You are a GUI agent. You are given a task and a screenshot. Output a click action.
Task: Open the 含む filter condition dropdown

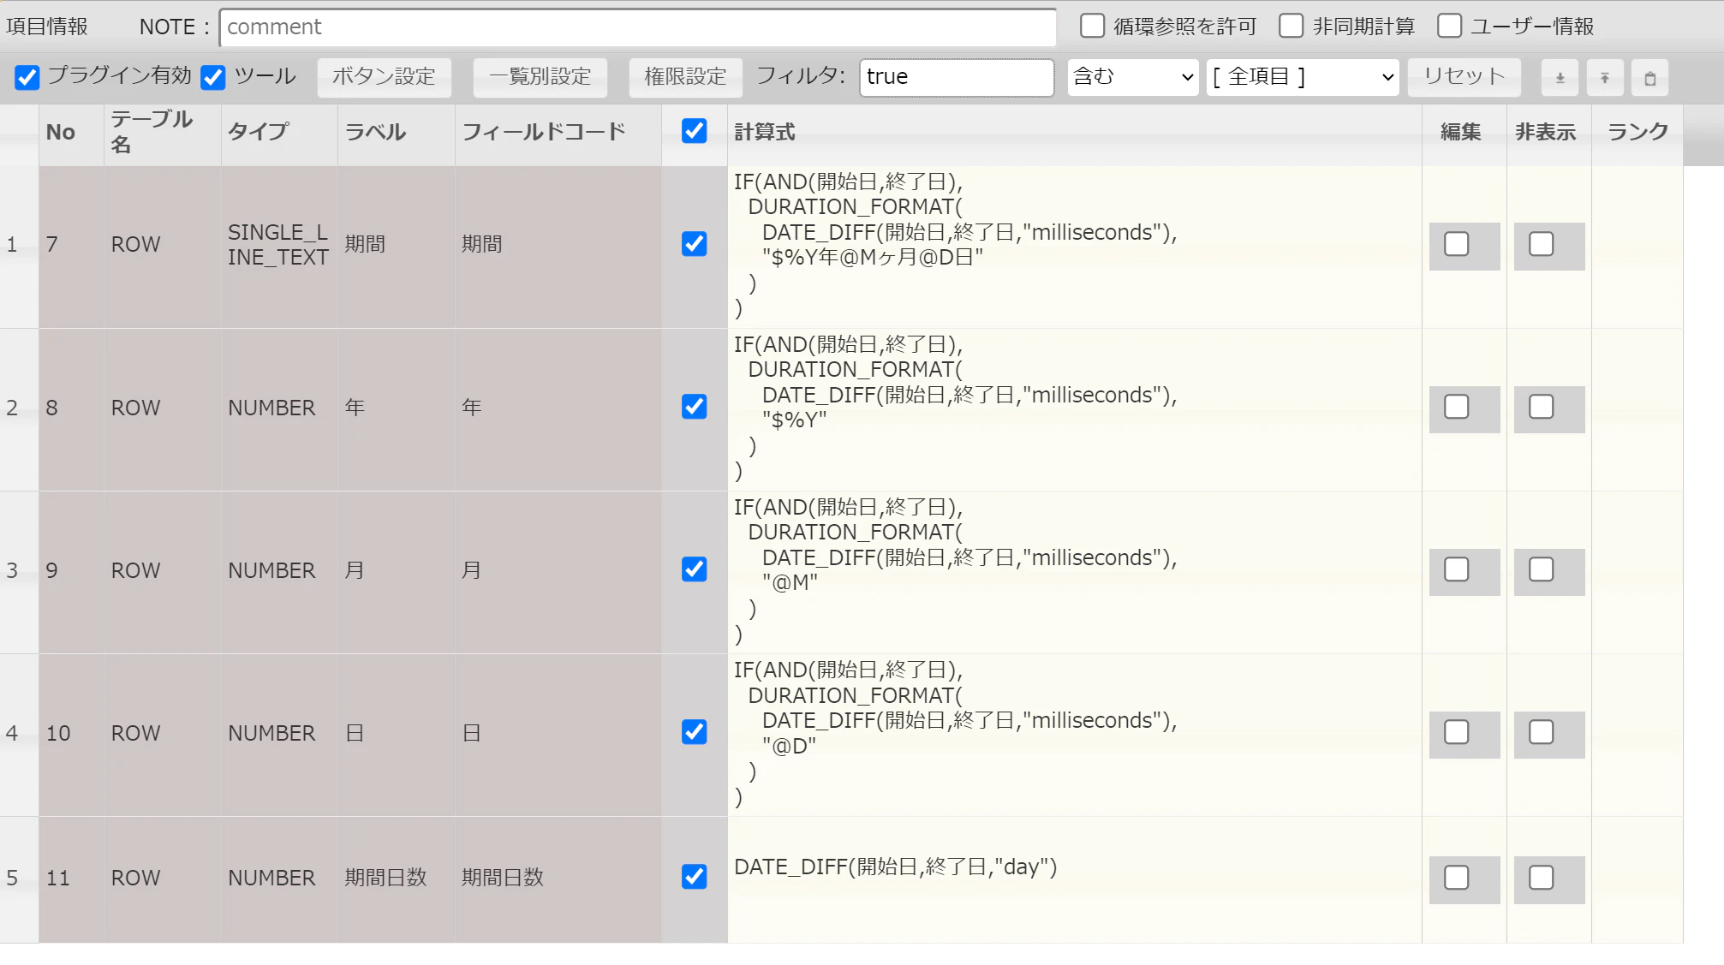click(1133, 77)
